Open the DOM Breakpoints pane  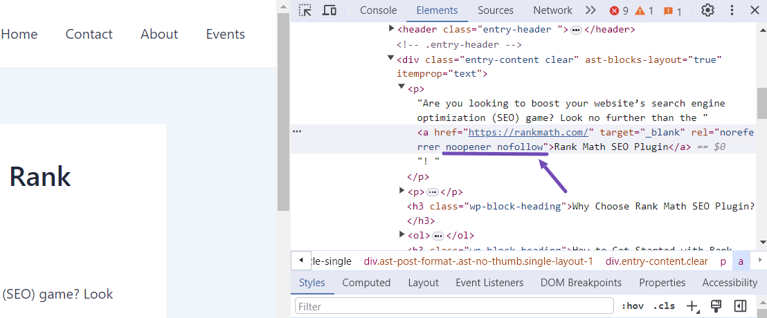click(581, 282)
